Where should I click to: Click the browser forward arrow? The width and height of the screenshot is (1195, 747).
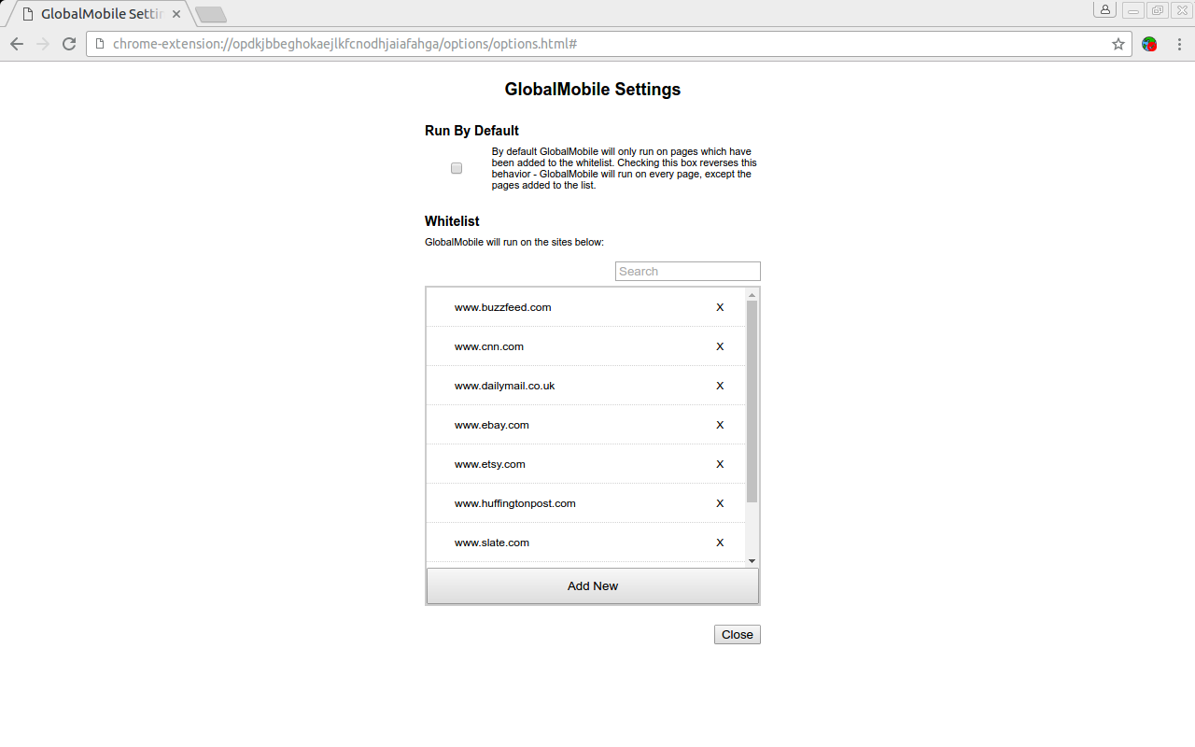pos(43,44)
